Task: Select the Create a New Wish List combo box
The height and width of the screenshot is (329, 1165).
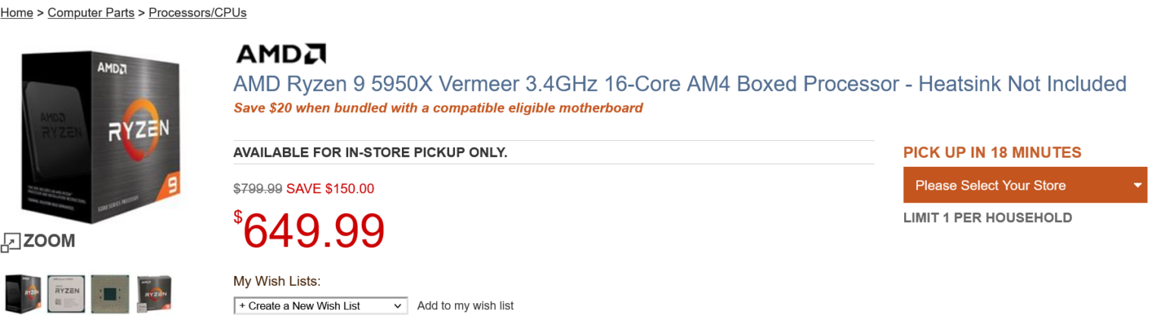Action: pos(319,306)
